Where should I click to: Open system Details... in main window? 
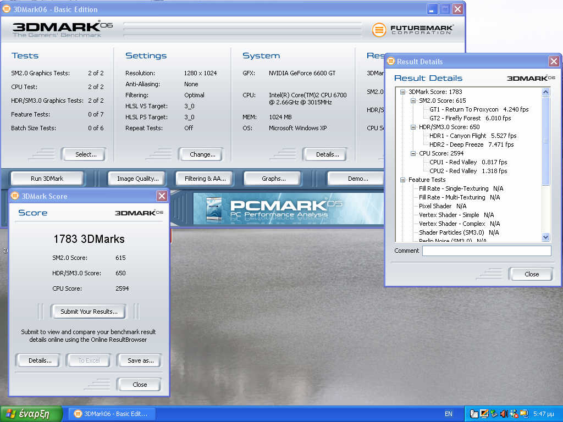[x=325, y=154]
